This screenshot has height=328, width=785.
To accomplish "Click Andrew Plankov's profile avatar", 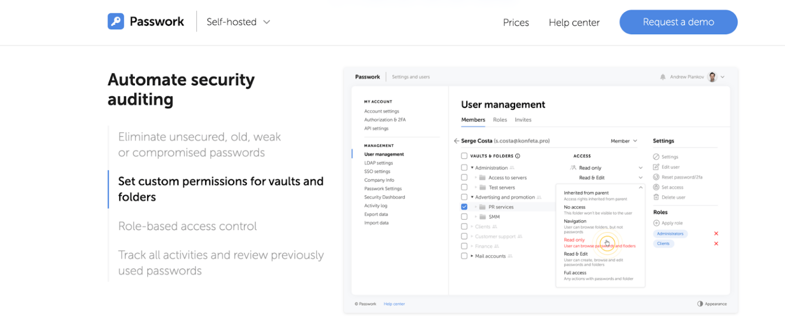I will [x=712, y=77].
